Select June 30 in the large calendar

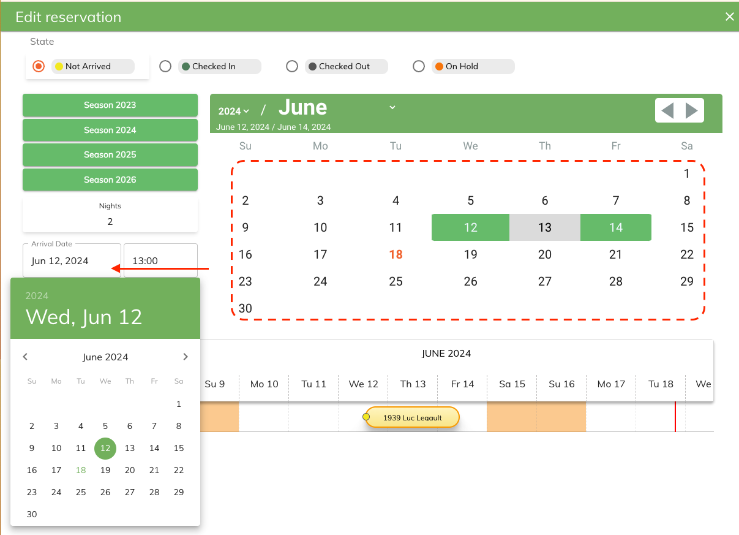[x=246, y=308]
